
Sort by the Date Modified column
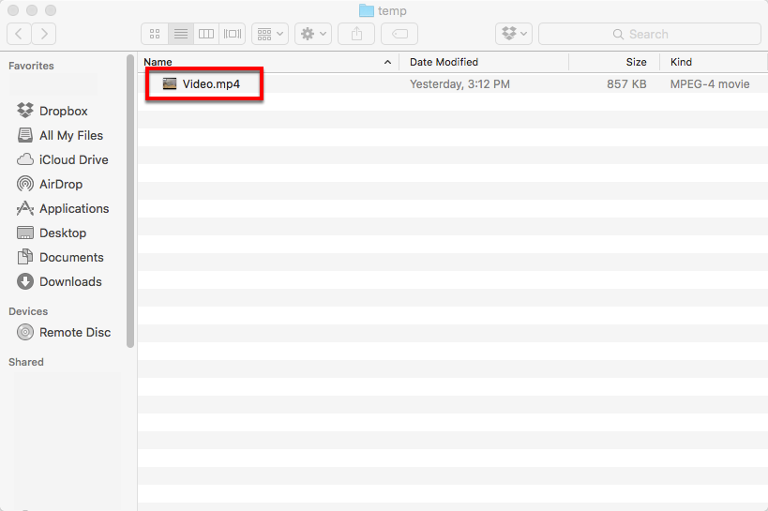(x=484, y=62)
